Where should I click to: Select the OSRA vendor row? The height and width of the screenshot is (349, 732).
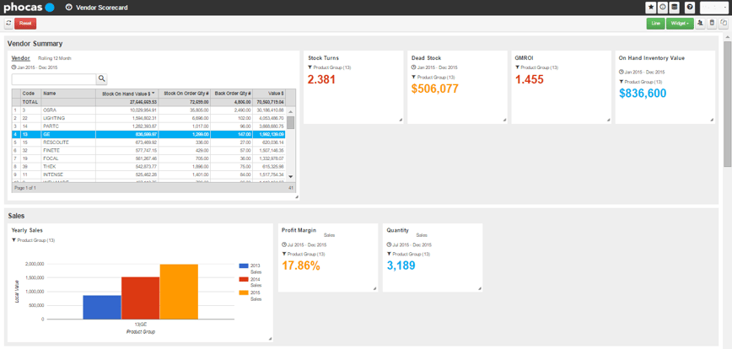148,110
